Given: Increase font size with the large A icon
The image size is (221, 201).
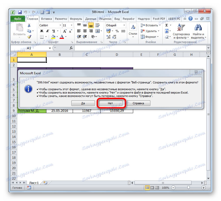Looking at the screenshot, I should [x=65, y=31].
